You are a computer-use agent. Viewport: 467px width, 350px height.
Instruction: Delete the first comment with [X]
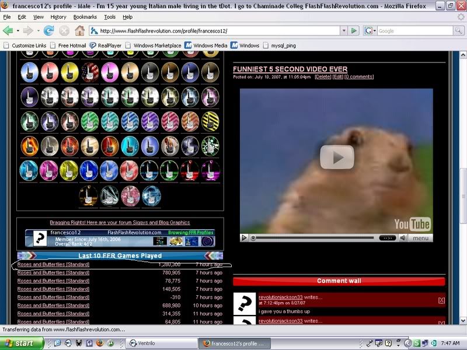(x=441, y=300)
